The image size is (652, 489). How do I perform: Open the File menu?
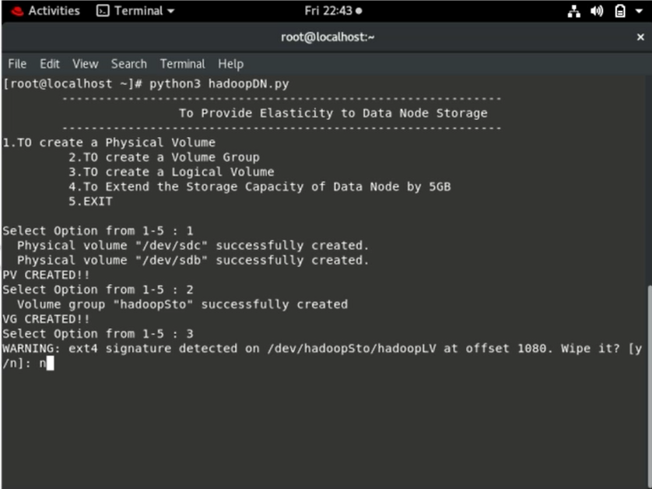(16, 64)
